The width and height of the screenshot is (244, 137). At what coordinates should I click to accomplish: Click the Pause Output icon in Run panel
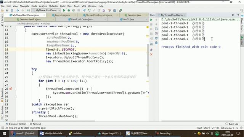point(151,29)
